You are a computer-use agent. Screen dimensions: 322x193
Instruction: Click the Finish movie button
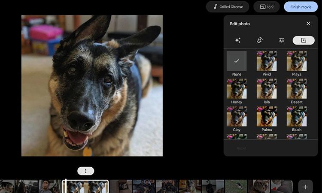(x=301, y=7)
